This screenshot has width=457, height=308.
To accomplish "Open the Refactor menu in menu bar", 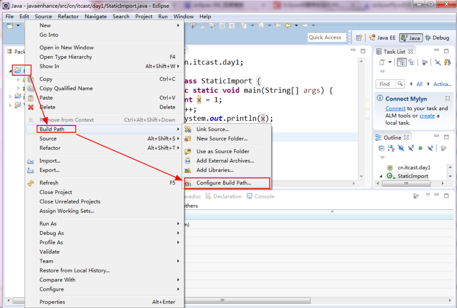I will click(68, 16).
